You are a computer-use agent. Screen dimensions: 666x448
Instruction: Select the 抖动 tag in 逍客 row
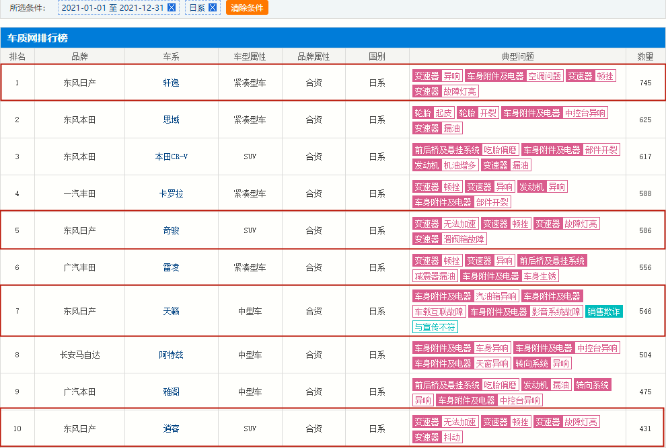point(451,437)
